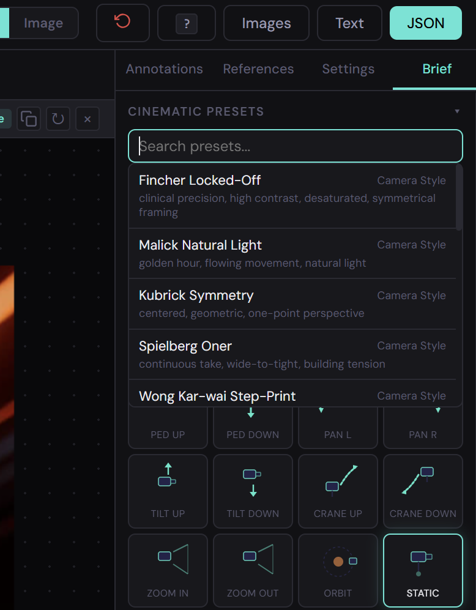Select the Zoom Out camera move
The image size is (476, 610).
[x=253, y=570]
